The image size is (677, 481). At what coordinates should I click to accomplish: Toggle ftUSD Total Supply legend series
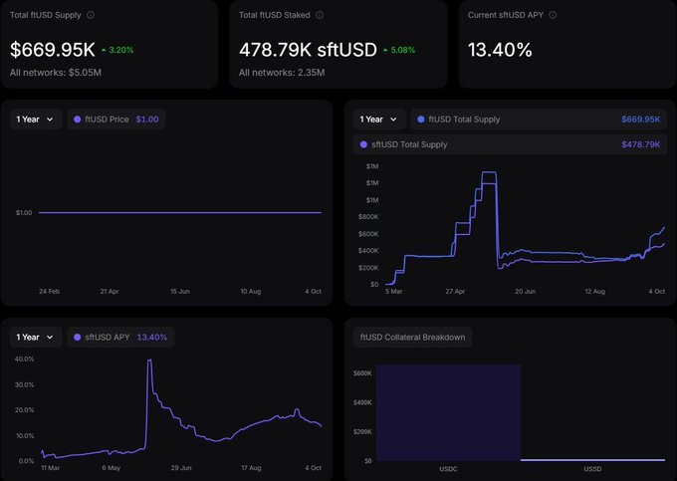(x=539, y=120)
